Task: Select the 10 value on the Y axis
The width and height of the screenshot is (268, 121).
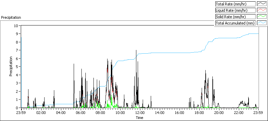Action: point(16,25)
